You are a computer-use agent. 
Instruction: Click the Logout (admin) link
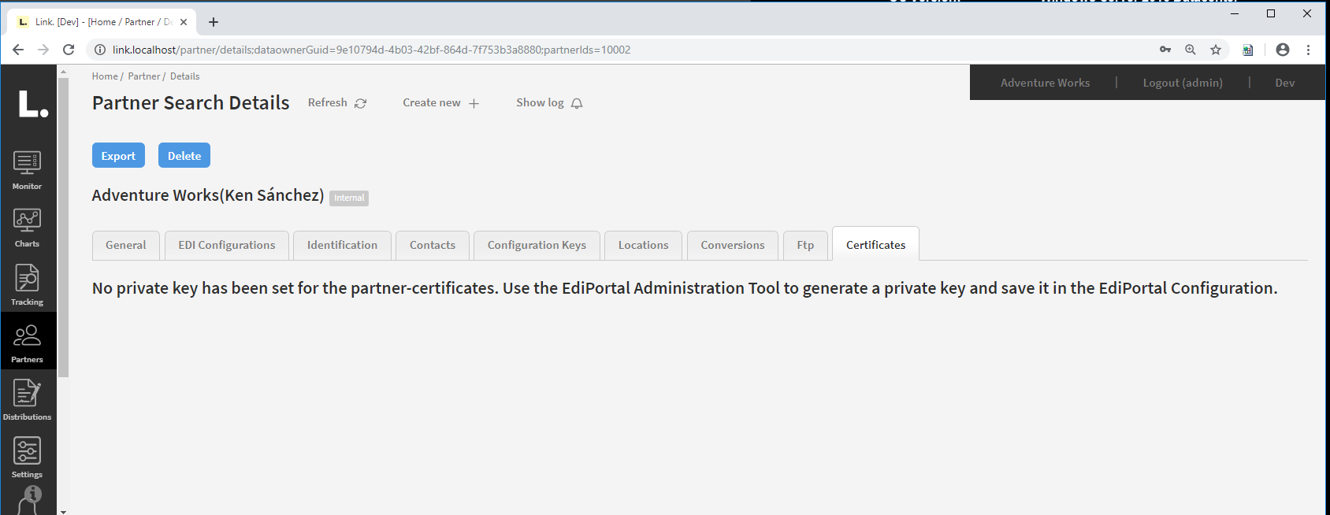[1183, 83]
